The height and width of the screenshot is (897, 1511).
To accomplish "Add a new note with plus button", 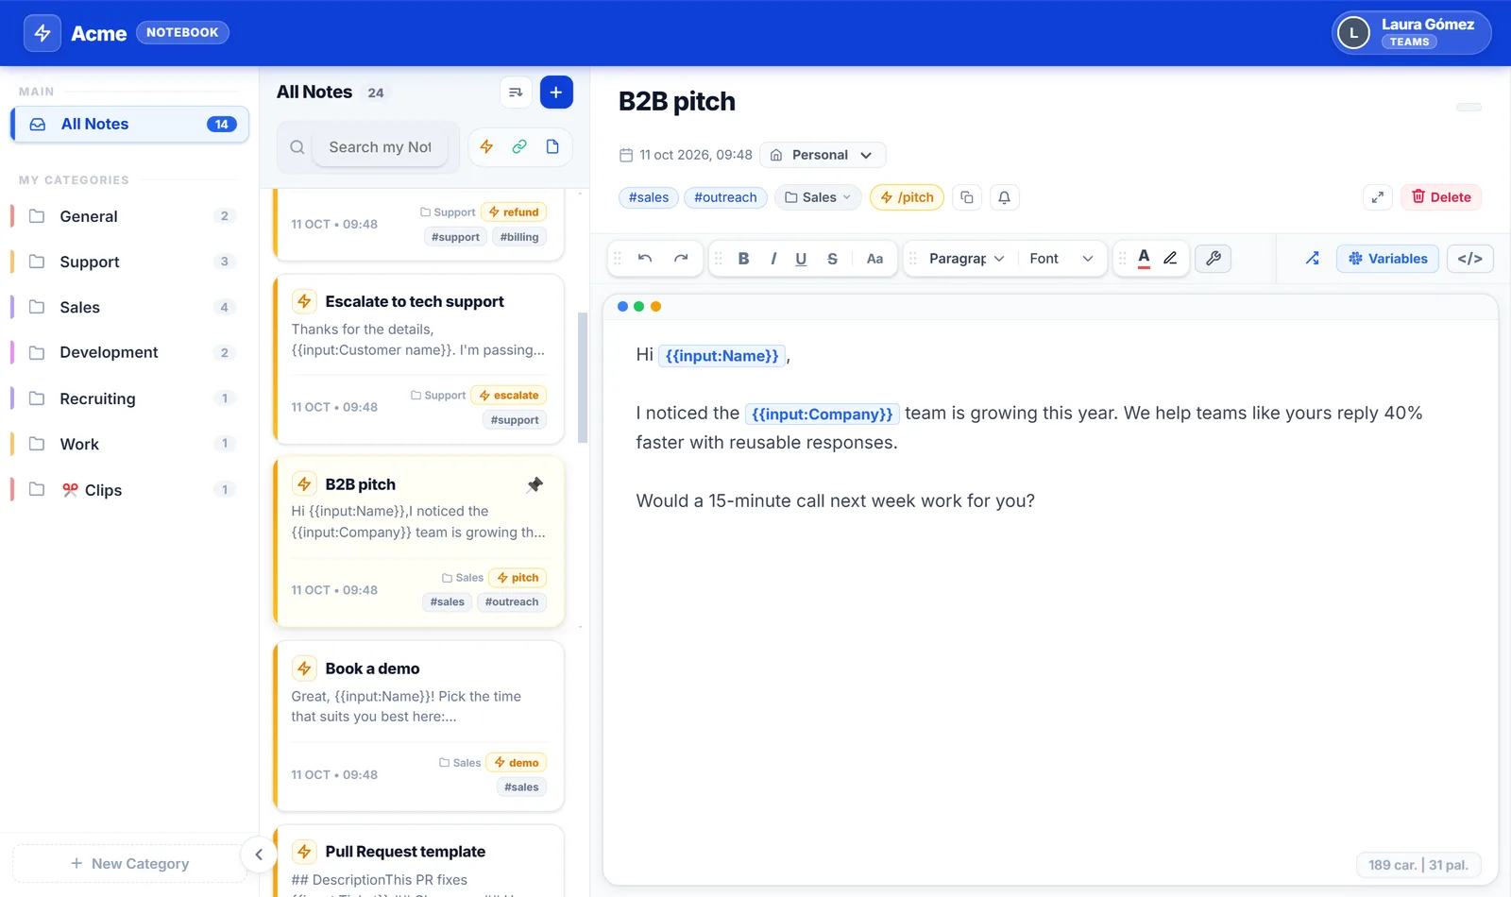I will [x=556, y=93].
